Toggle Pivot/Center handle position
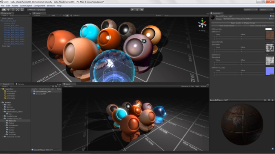Viewport: 275px width, 154px height. tap(32, 10)
